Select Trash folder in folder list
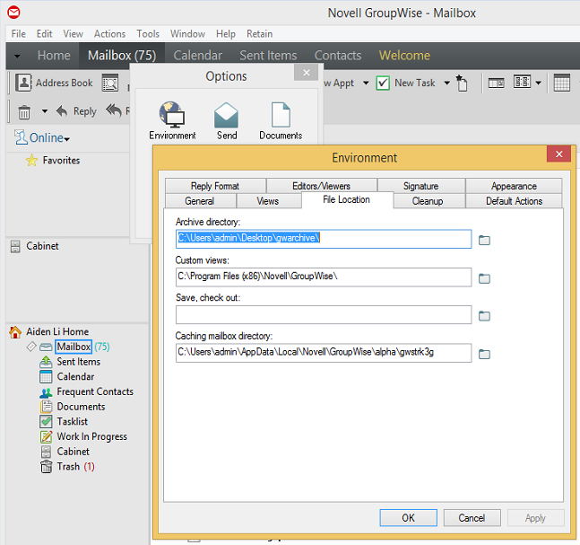The height and width of the screenshot is (545, 580). 68,467
